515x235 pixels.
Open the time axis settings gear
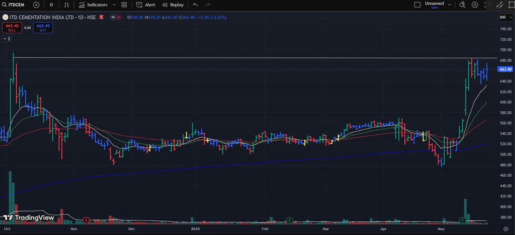tap(505, 229)
